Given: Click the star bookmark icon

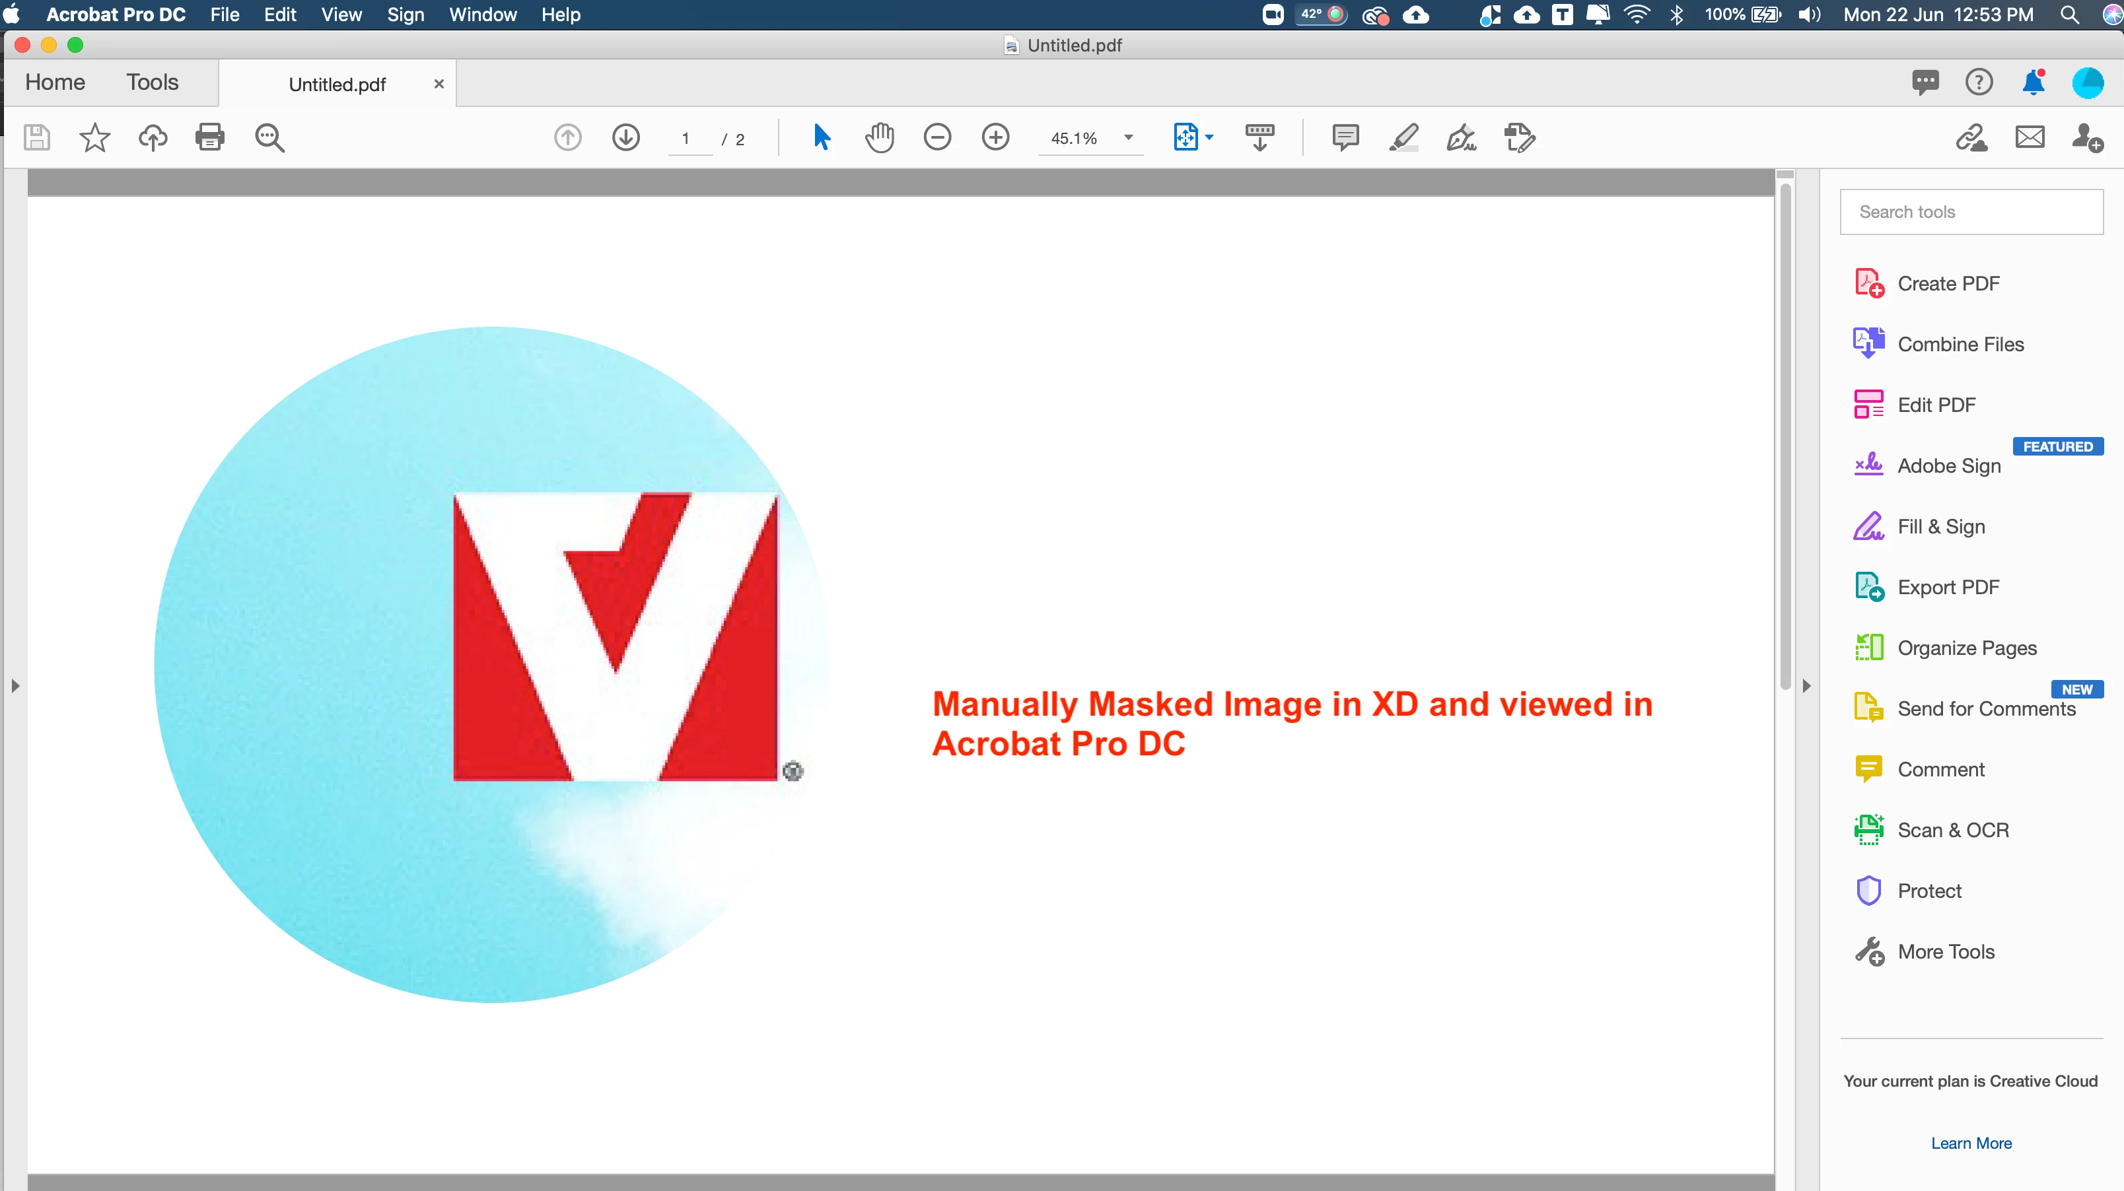Looking at the screenshot, I should (x=94, y=137).
